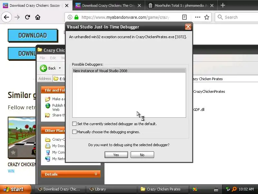The image size is (258, 194).
Task: Click Explorer green Back arrow
Action: [44, 68]
